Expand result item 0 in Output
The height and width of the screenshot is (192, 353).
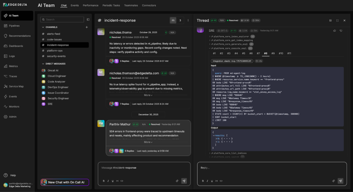(216, 138)
